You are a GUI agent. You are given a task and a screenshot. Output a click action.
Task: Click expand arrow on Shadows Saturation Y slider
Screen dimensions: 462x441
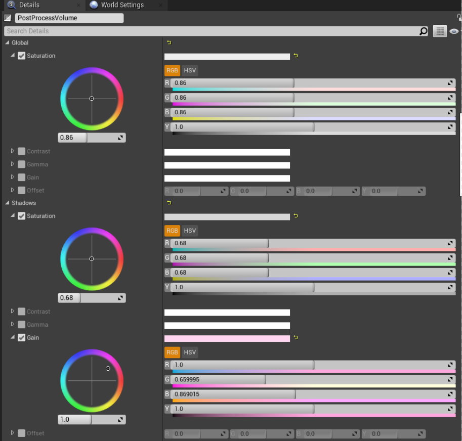click(x=450, y=287)
